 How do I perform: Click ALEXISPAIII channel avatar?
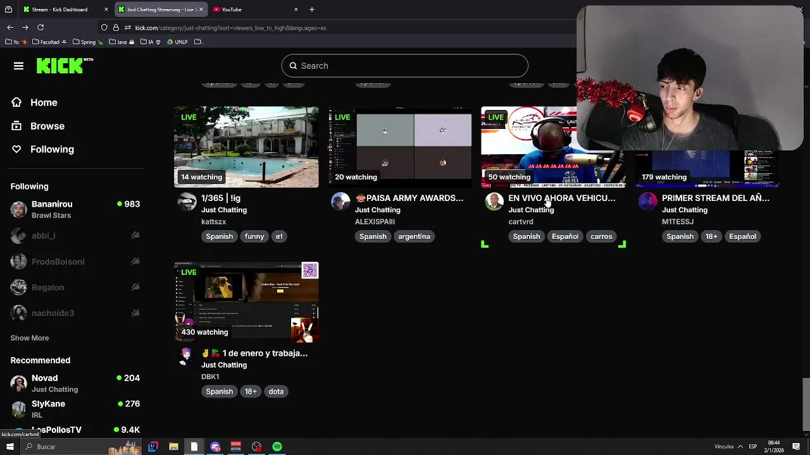tap(340, 202)
